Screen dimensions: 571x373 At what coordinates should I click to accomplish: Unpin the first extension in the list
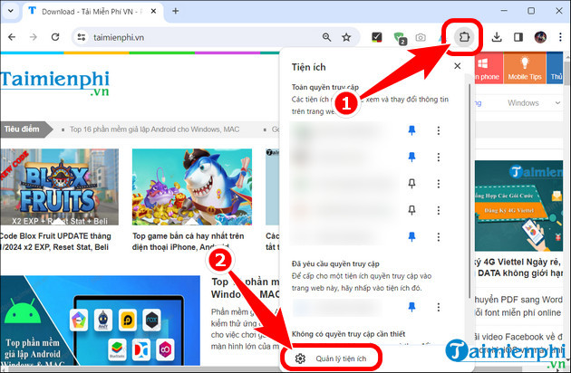(x=411, y=130)
